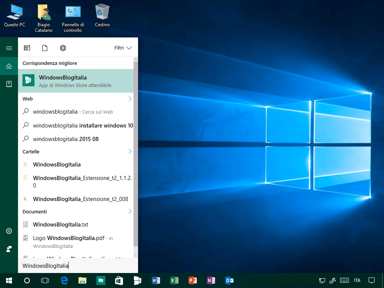The height and width of the screenshot is (288, 384).
Task: Launch PowerPoint from taskbar
Action: (x=192, y=280)
